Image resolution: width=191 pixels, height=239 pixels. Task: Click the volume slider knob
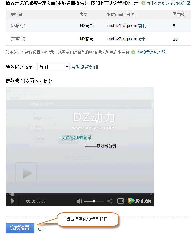(94, 201)
